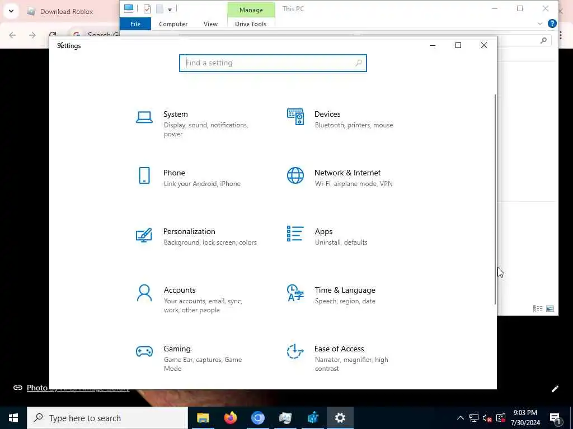Click the search magnifier in Find a setting
Viewport: 573px width, 429px height.
click(x=359, y=63)
